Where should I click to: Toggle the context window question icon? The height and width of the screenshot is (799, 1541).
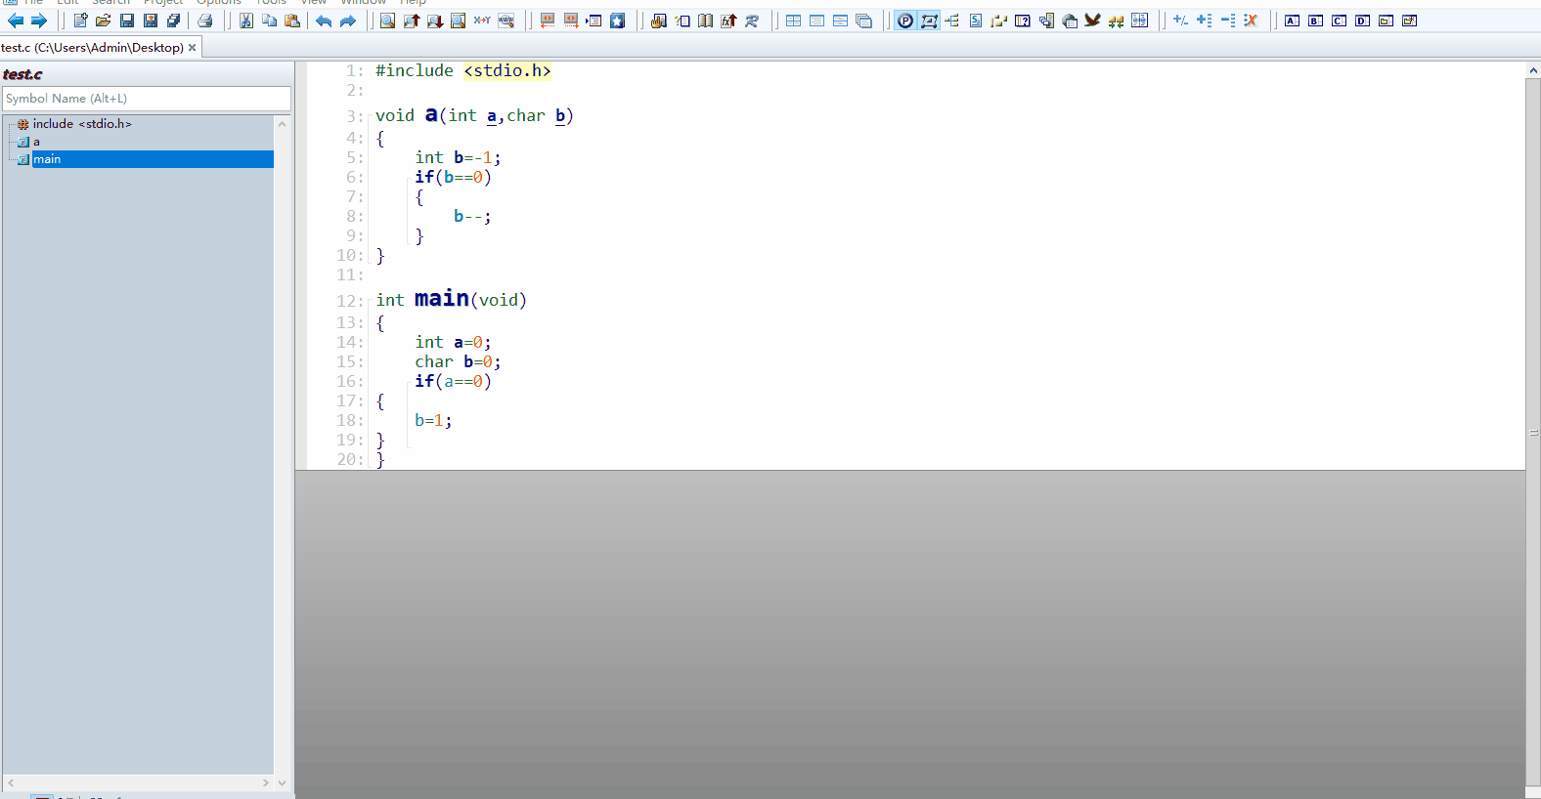[1023, 21]
